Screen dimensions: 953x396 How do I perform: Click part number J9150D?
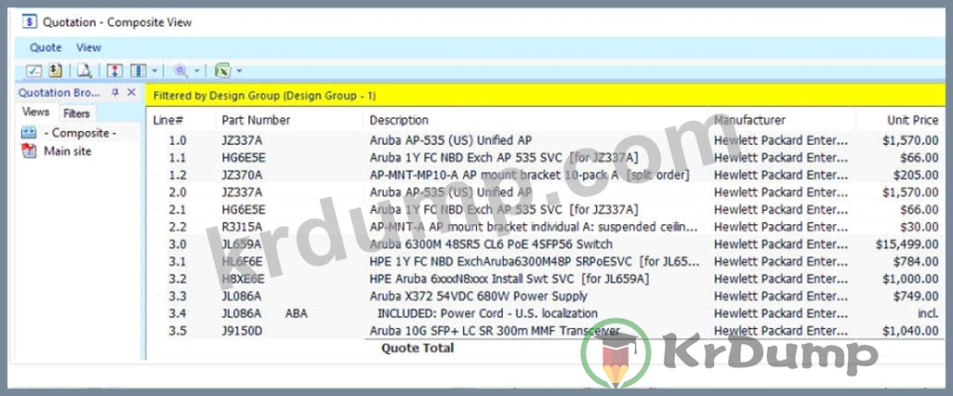[x=242, y=331]
